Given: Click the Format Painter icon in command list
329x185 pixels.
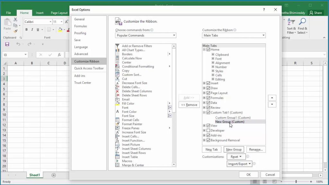Looking at the screenshot, I should [x=118, y=124].
